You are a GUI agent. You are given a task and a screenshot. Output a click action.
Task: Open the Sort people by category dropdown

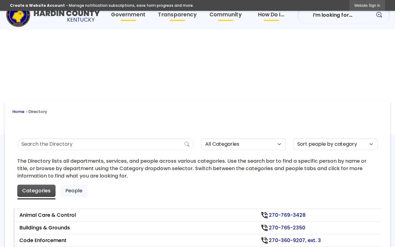(335, 144)
